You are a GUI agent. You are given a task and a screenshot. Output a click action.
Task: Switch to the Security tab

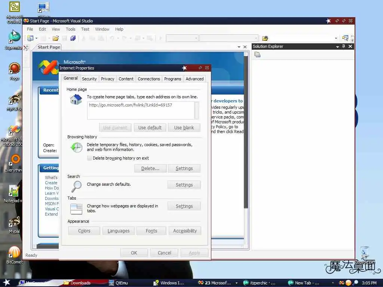[x=89, y=79]
